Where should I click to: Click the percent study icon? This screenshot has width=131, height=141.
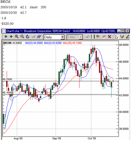point(98,37)
